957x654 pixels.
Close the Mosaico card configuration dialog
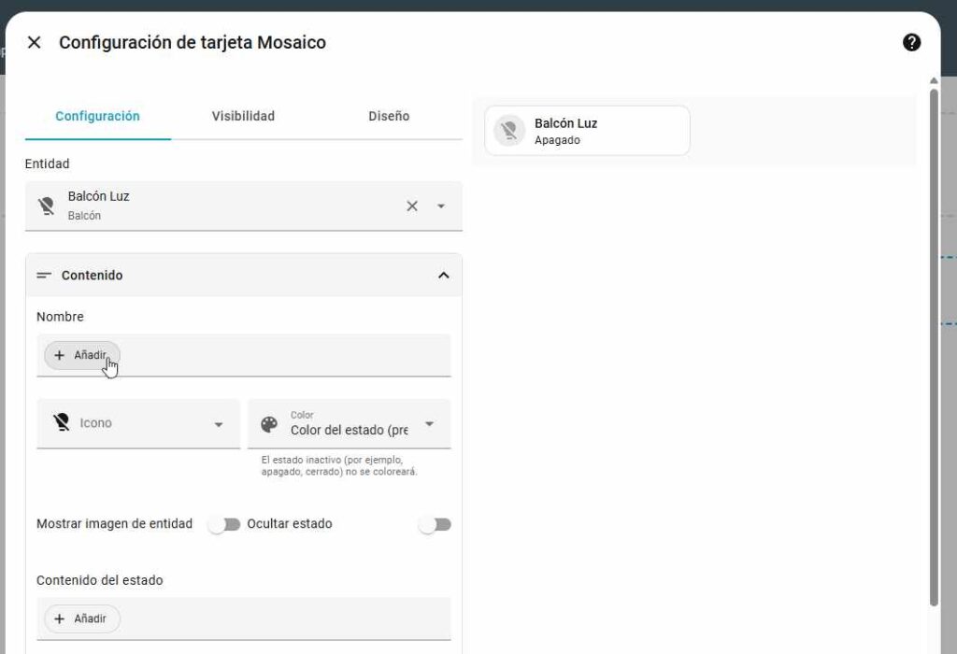click(35, 42)
